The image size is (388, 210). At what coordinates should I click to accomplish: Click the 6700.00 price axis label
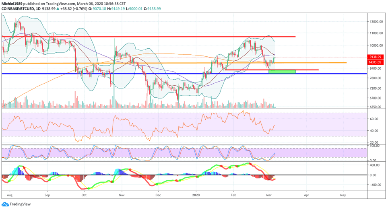(x=376, y=98)
